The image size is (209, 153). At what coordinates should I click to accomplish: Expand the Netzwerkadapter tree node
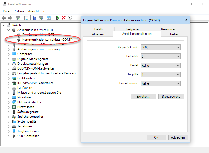pyautogui.click(x=9, y=102)
